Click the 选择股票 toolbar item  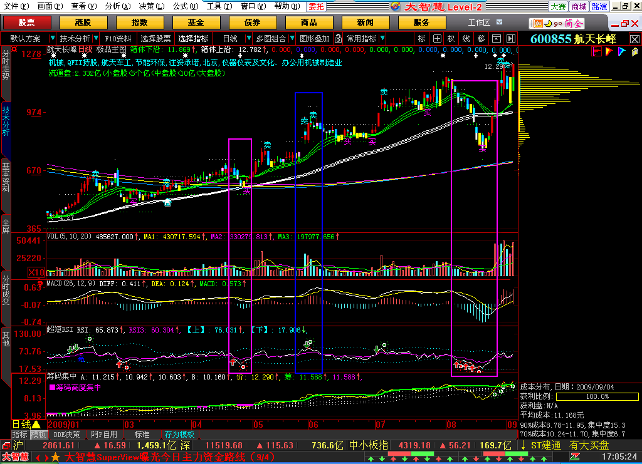coord(155,39)
